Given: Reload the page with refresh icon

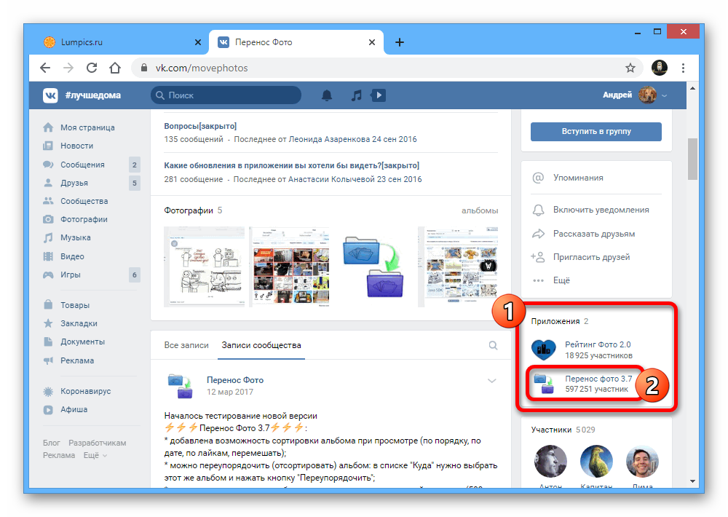Looking at the screenshot, I should point(92,68).
